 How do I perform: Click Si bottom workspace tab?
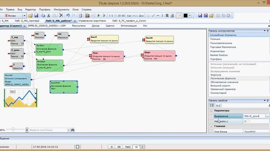pos(111,147)
